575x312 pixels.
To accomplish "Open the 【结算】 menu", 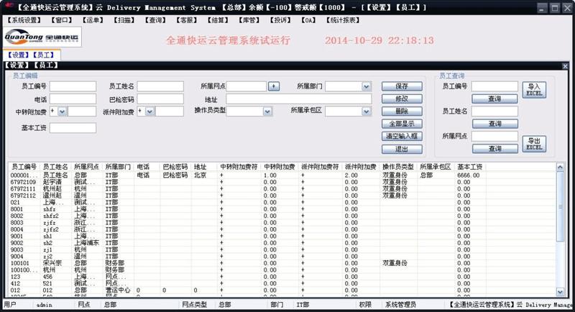I will (x=218, y=20).
